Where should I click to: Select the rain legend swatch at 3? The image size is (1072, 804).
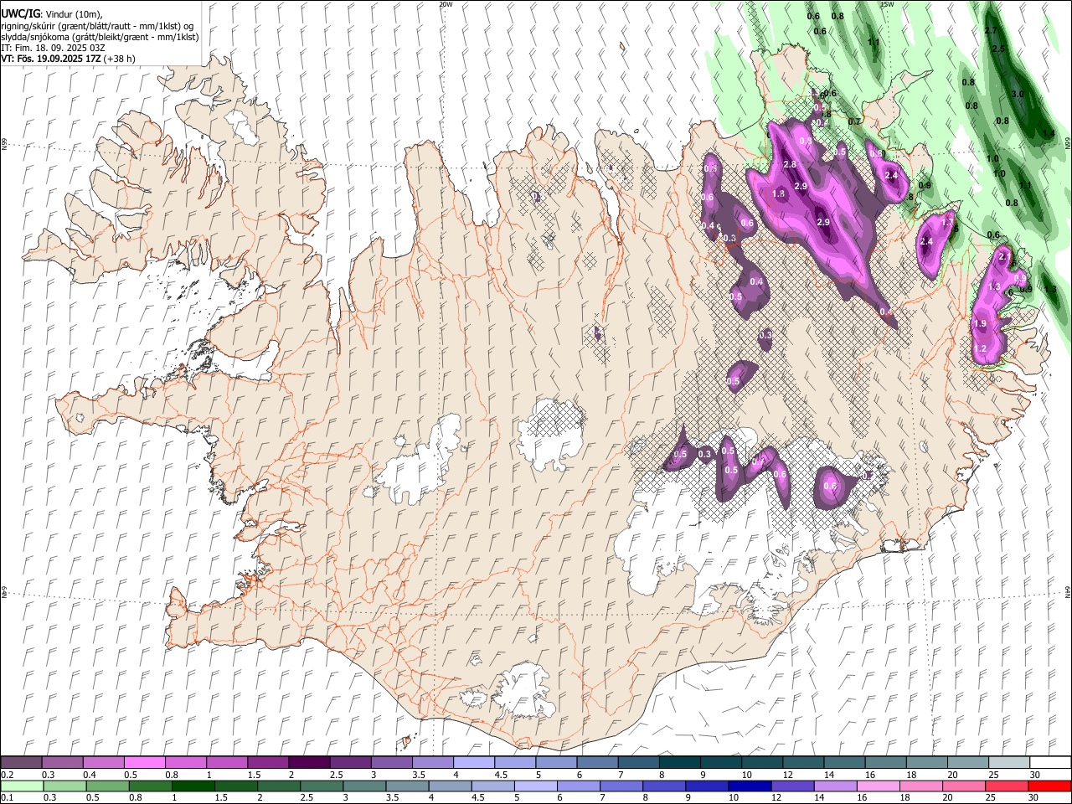point(363,786)
